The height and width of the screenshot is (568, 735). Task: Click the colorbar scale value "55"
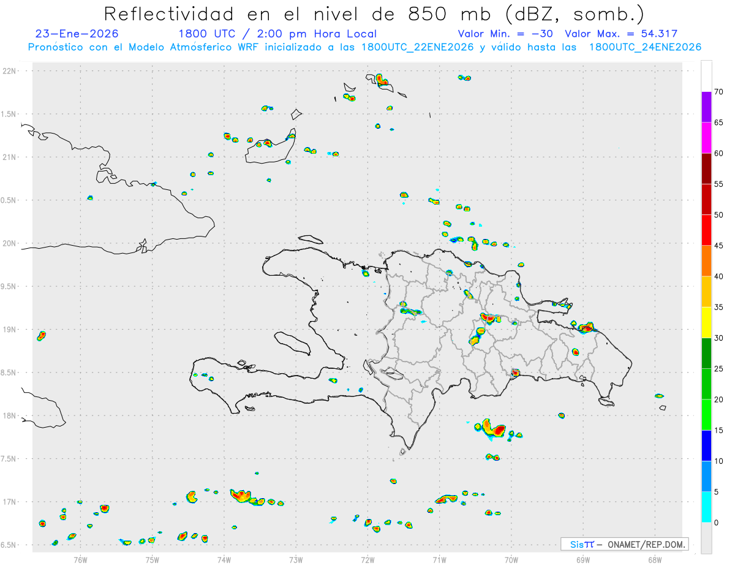point(718,184)
